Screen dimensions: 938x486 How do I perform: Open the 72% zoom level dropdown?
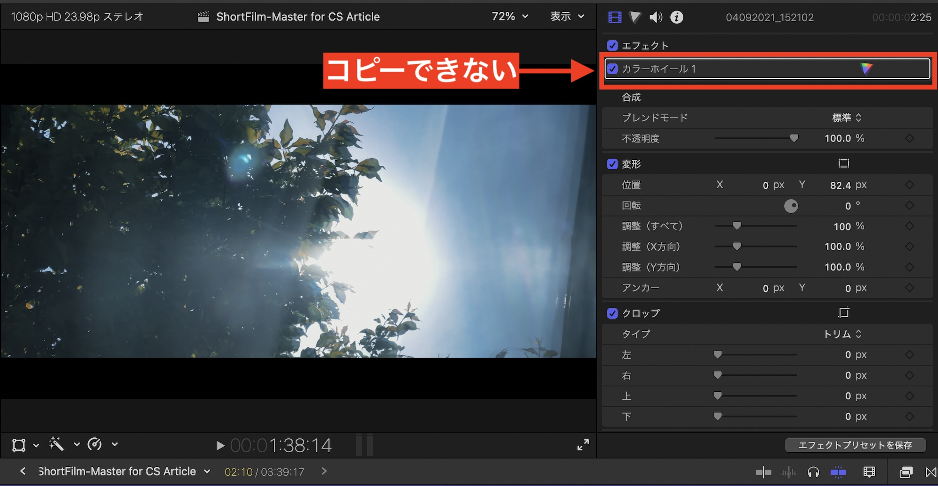[510, 16]
